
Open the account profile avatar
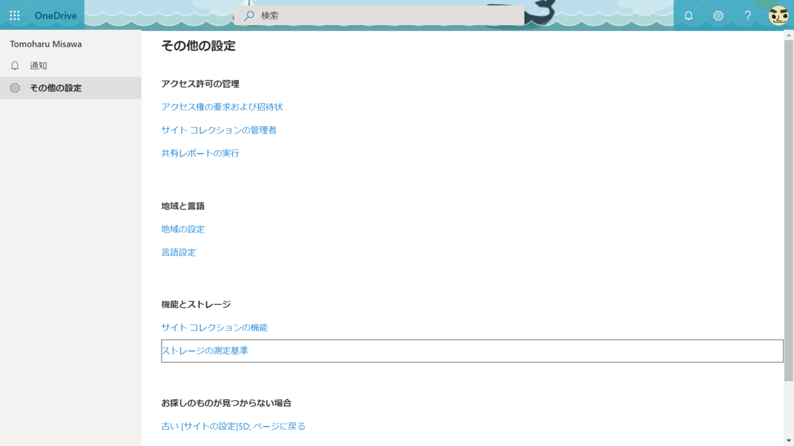tap(778, 15)
